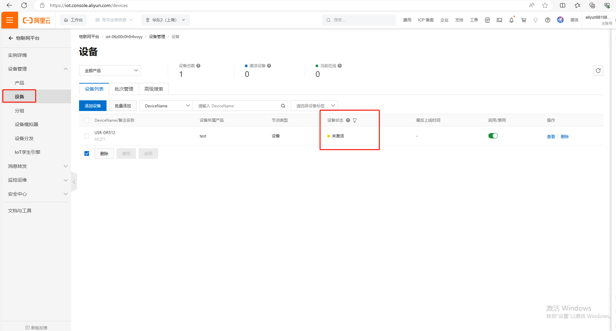
Task: Open the 全部产品 product dropdown
Action: (110, 71)
